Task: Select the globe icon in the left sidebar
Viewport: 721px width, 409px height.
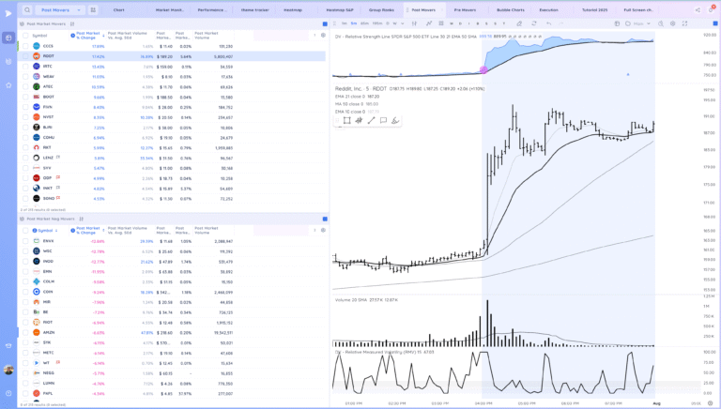Action: click(x=8, y=38)
